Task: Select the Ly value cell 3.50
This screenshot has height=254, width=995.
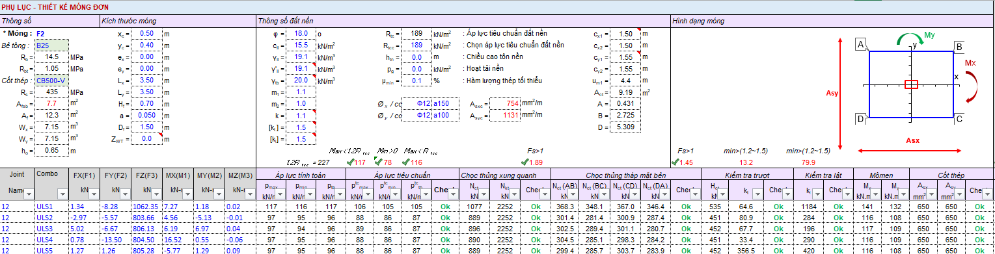Action: click(x=146, y=92)
